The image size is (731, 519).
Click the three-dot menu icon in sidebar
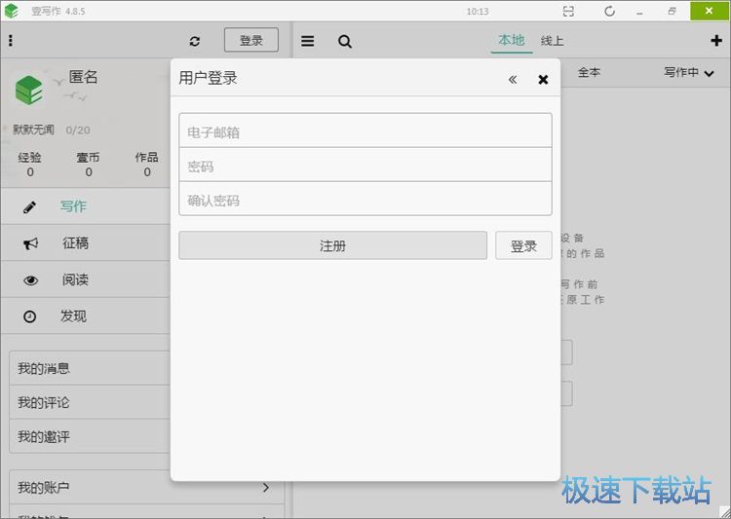tap(11, 41)
